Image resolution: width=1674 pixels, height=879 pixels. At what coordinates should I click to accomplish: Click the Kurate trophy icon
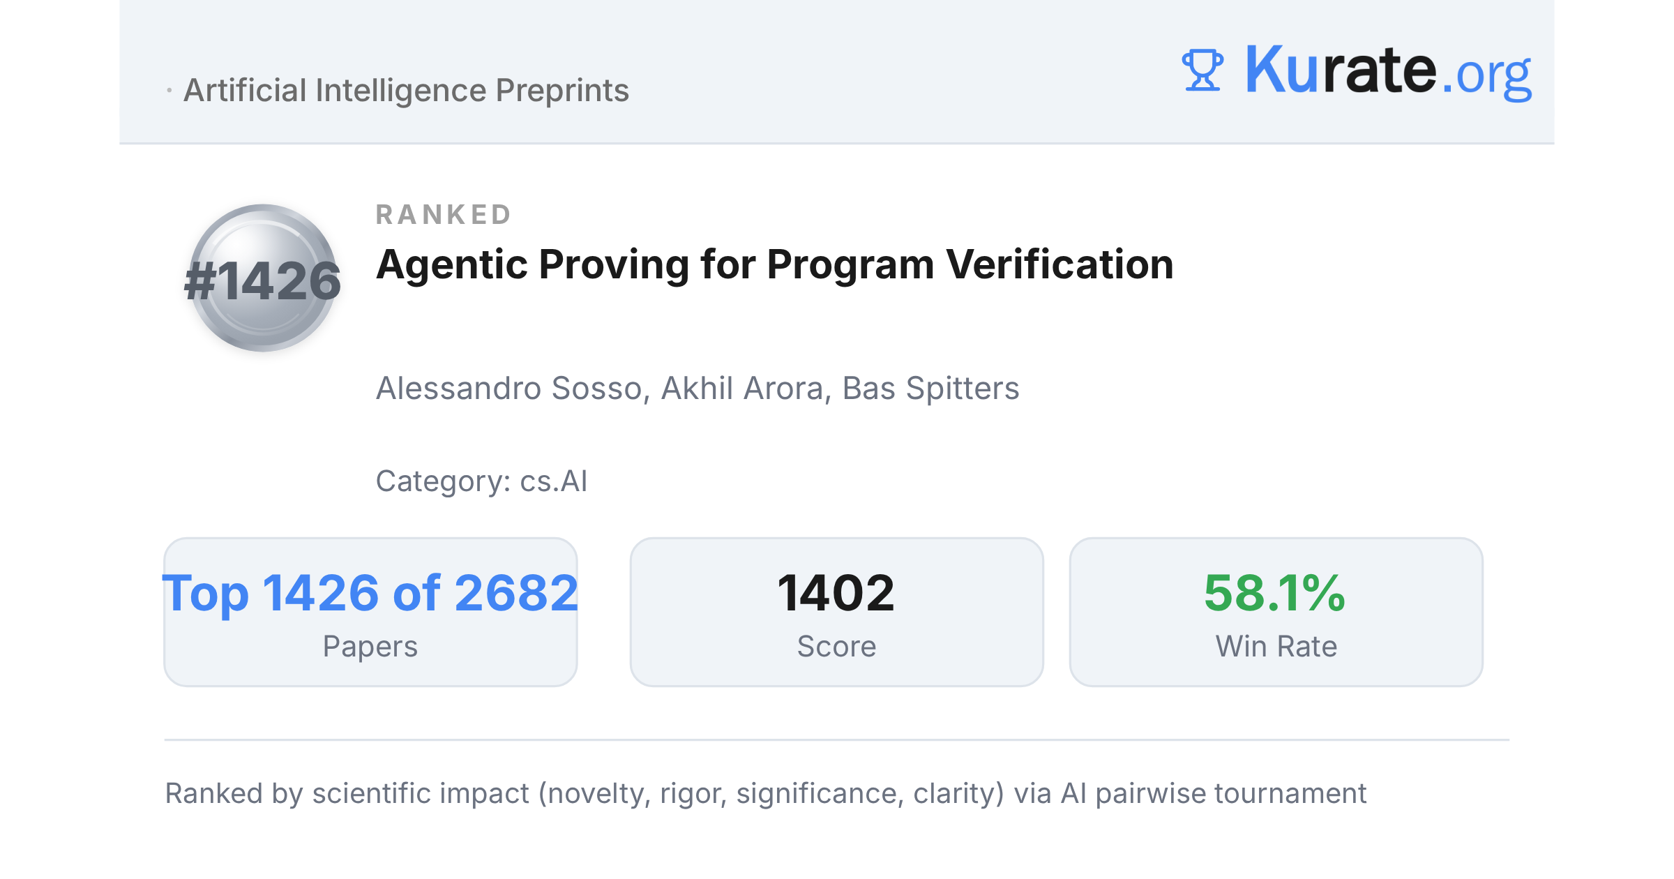1202,70
